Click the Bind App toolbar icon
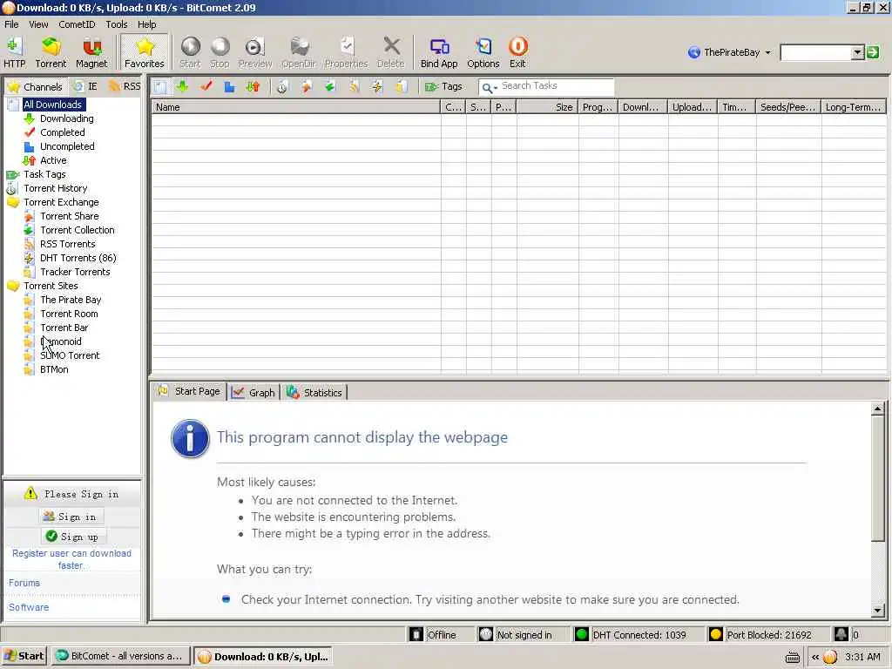Screen dimensions: 892x669 click(x=439, y=52)
